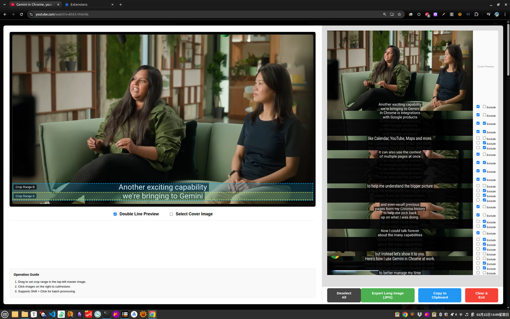Click the zoom magnifier in the address bar
Image resolution: width=510 pixels, height=319 pixels.
(x=384, y=14)
